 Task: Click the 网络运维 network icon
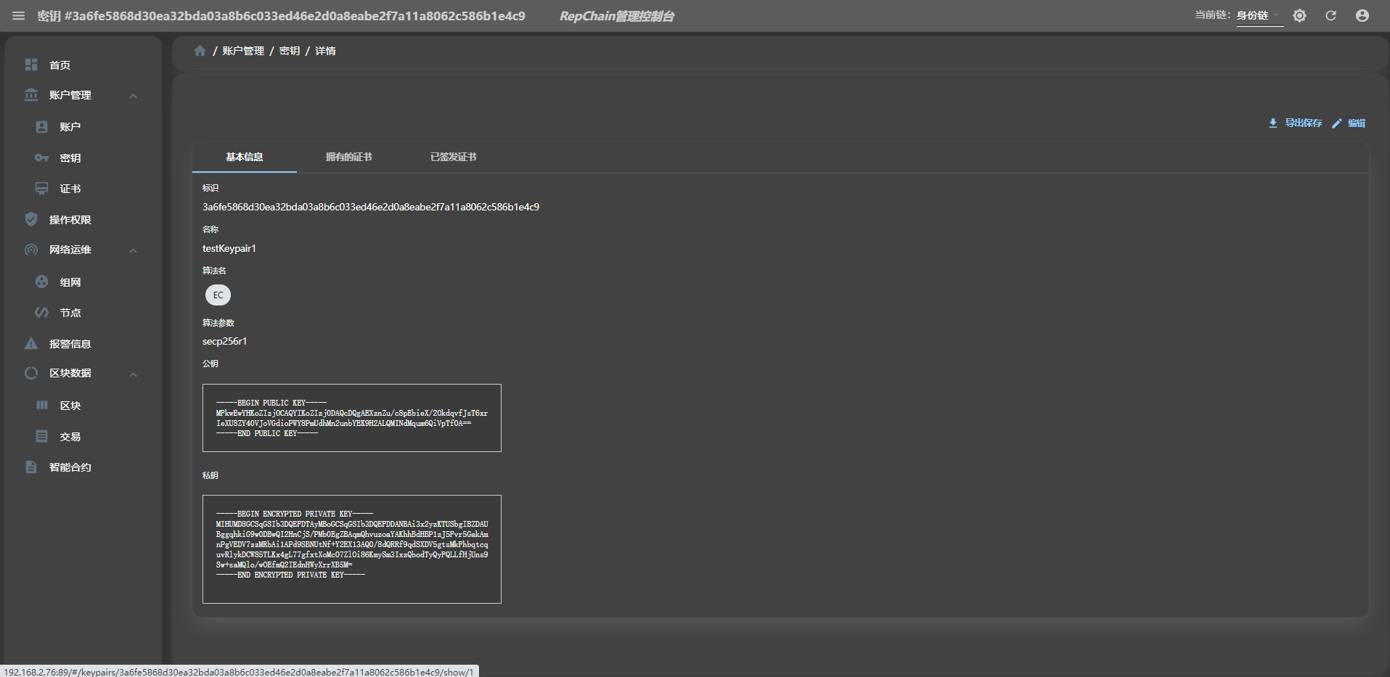pos(31,250)
